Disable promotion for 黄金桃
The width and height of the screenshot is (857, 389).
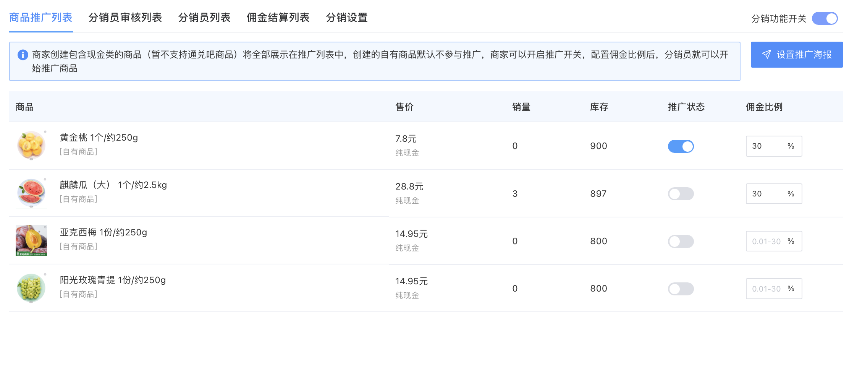click(x=681, y=146)
